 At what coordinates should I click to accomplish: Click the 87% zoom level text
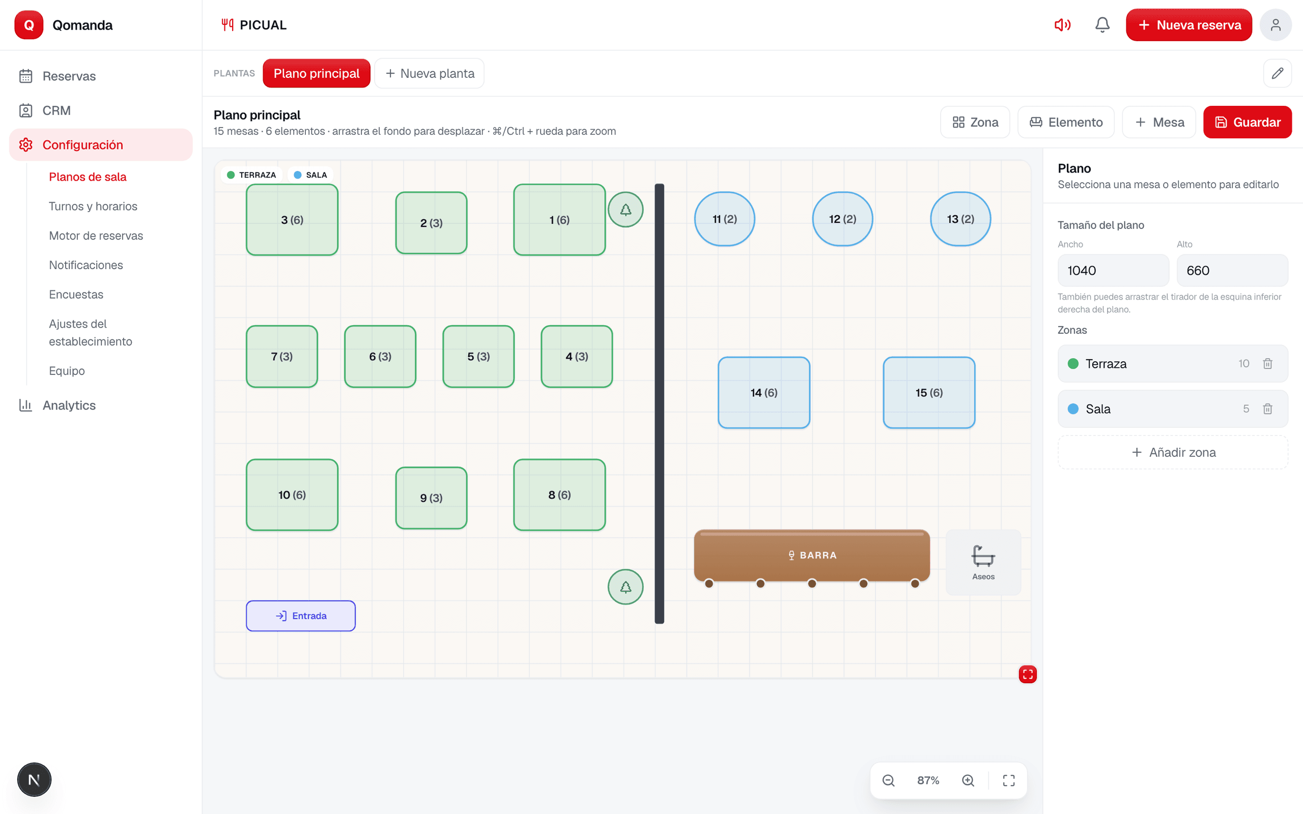point(928,780)
